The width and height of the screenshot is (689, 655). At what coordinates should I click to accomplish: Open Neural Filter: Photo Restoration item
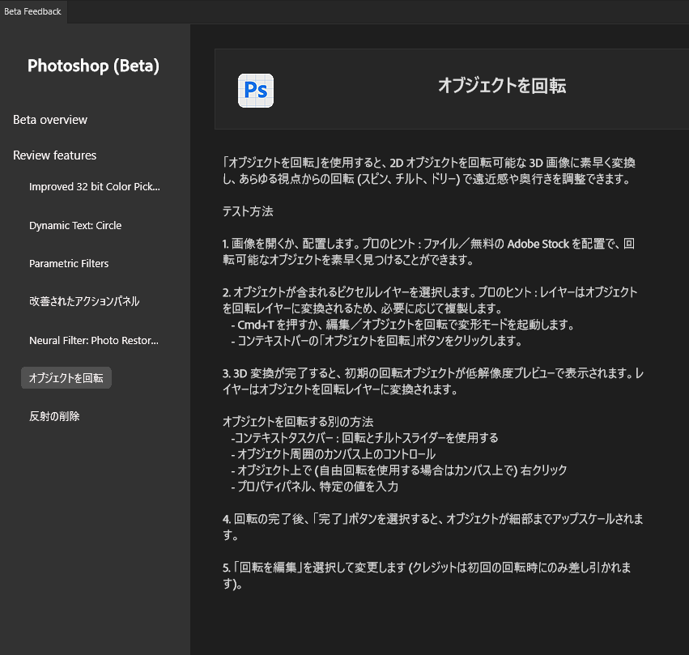[x=94, y=340]
